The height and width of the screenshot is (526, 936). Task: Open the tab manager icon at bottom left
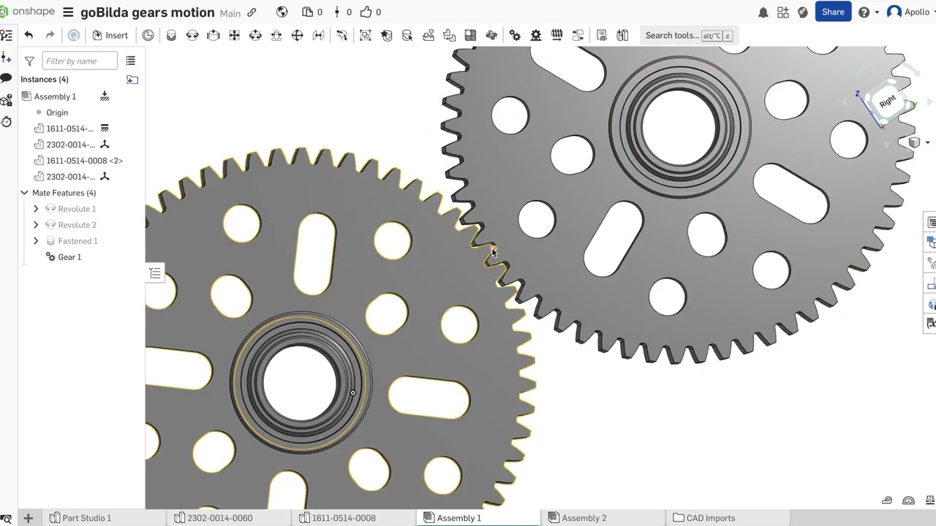(x=6, y=518)
